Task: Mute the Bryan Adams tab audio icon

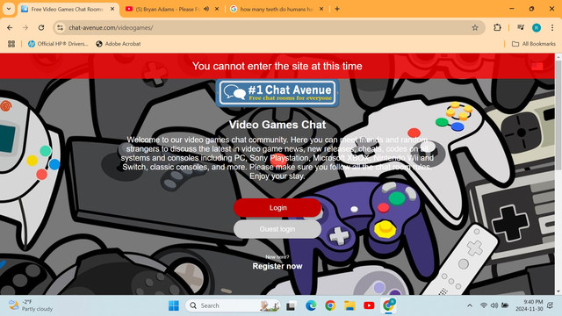Action: click(206, 9)
